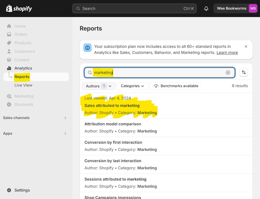Click the magnifier in top search

[x=78, y=9]
